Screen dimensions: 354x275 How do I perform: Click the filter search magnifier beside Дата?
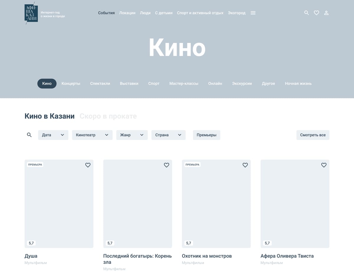[29, 135]
